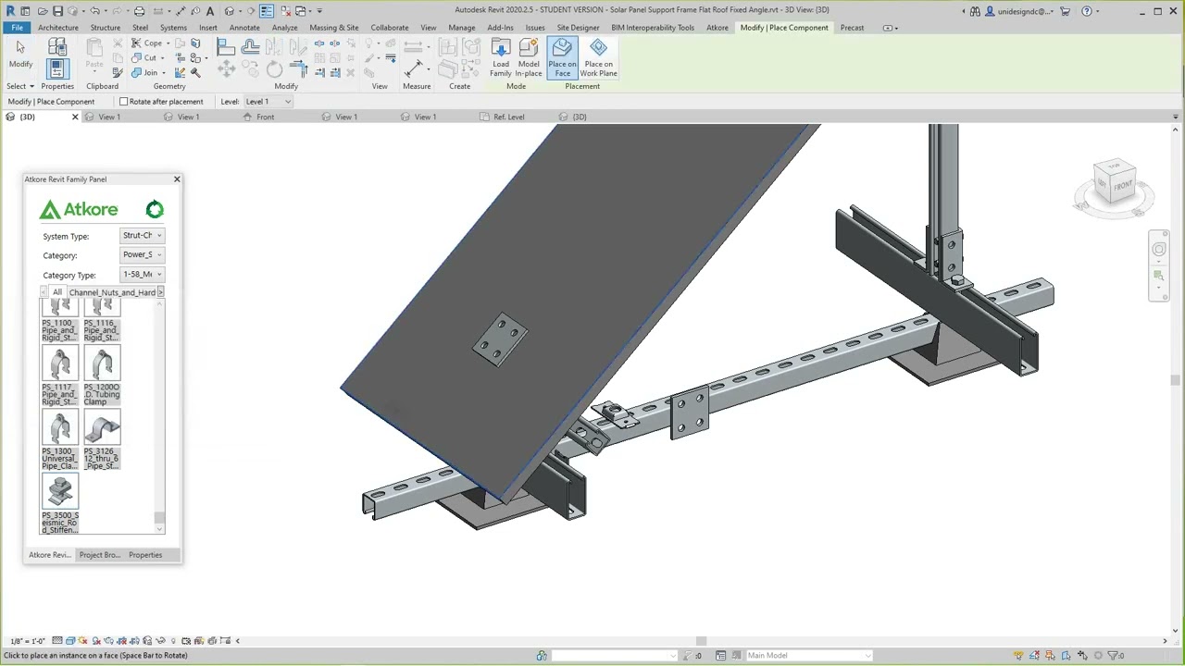Select the Channel_Nuts_and_Hard tab
This screenshot has width=1185, height=666.
(x=112, y=292)
